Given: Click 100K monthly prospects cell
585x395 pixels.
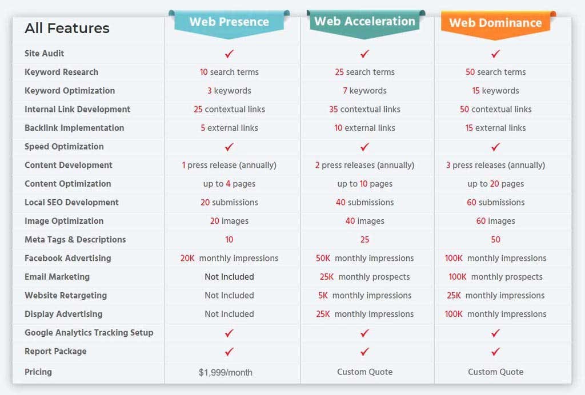Looking at the screenshot, I should (495, 276).
